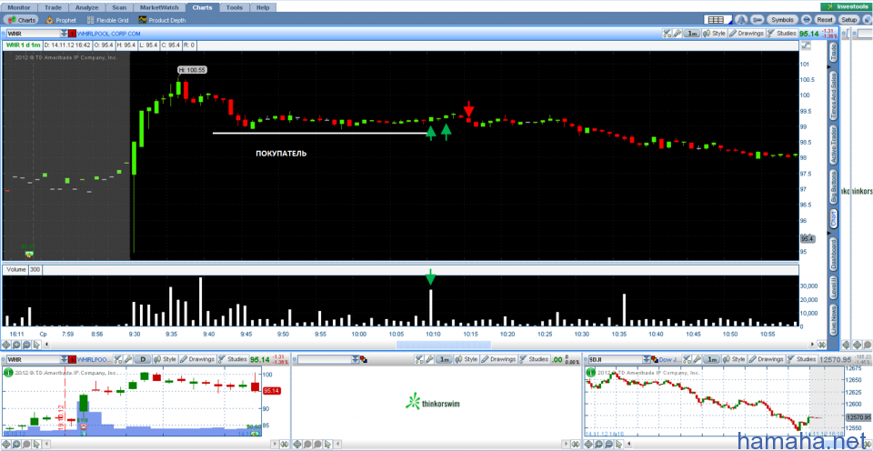873x451 pixels.
Task: Open the Times And Sales side tab
Action: [834, 95]
